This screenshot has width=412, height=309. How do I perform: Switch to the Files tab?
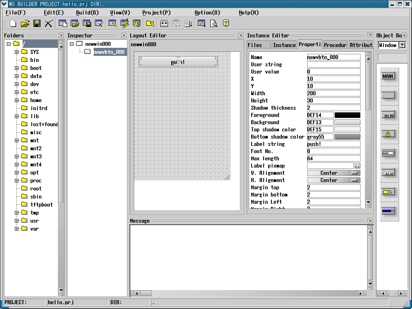(x=259, y=45)
